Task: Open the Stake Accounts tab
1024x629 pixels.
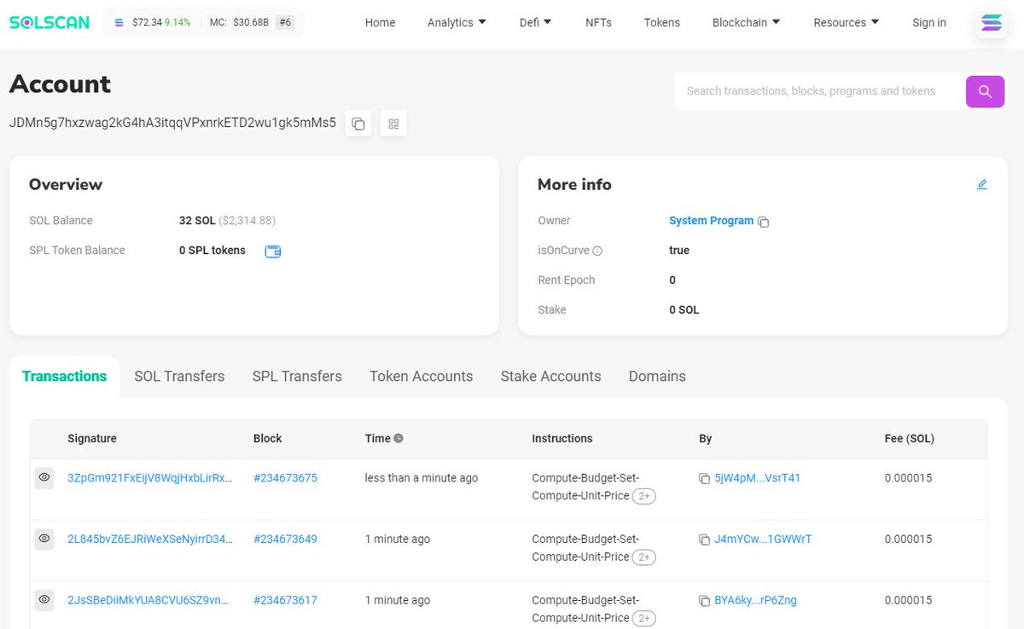Action: click(550, 376)
